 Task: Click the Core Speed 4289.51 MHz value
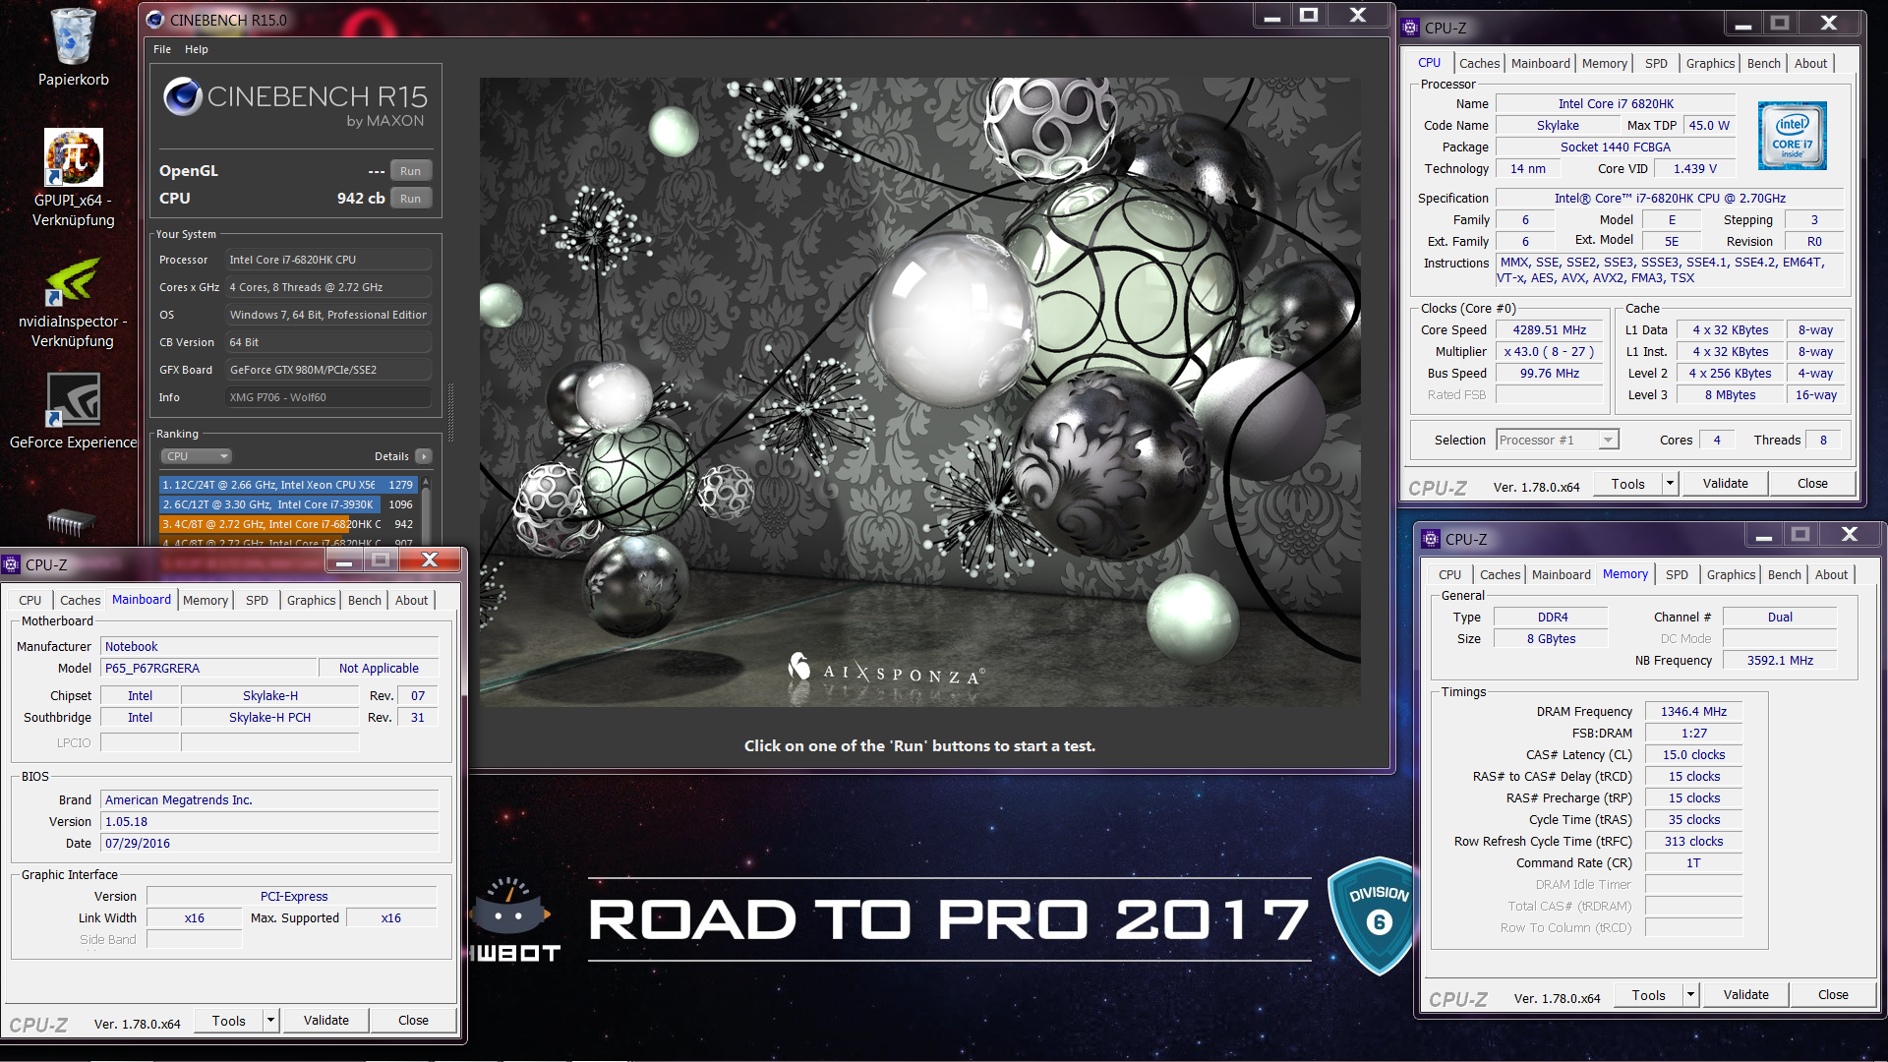pyautogui.click(x=1550, y=330)
